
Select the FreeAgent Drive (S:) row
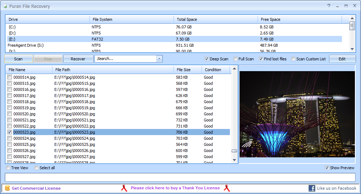point(174,45)
